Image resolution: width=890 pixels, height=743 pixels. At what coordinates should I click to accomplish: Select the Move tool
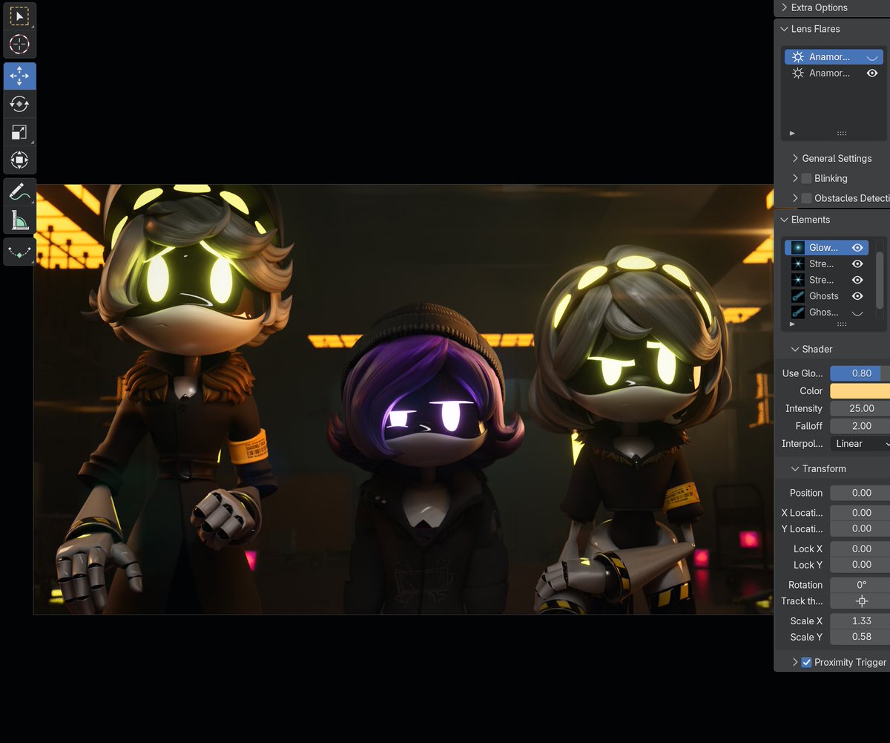(x=19, y=76)
